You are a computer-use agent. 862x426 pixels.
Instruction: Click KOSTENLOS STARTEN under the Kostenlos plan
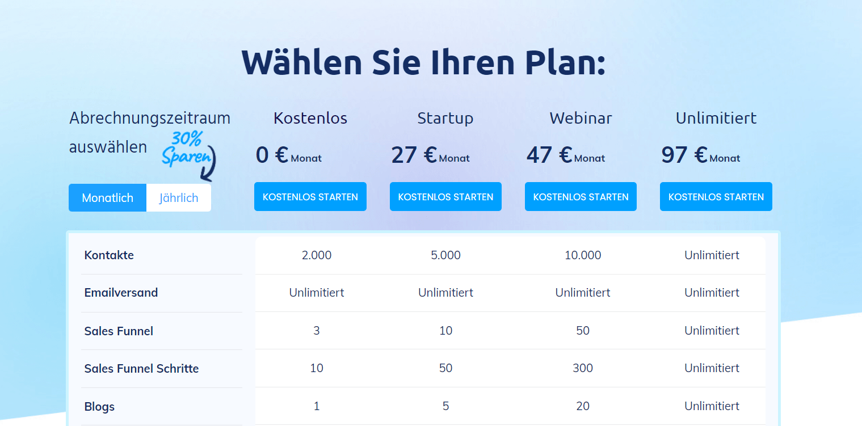tap(310, 196)
